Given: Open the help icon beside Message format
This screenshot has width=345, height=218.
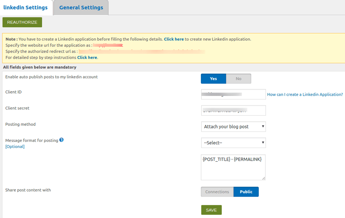Looking at the screenshot, I should point(61,140).
